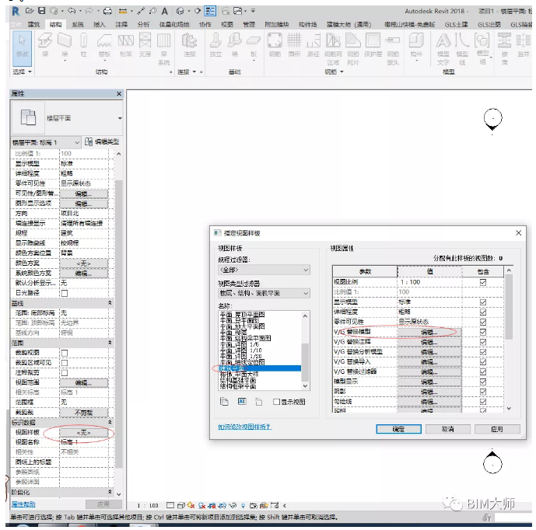Toggle include checkbox for 详细程度 row
The height and width of the screenshot is (530, 536).
(x=482, y=312)
